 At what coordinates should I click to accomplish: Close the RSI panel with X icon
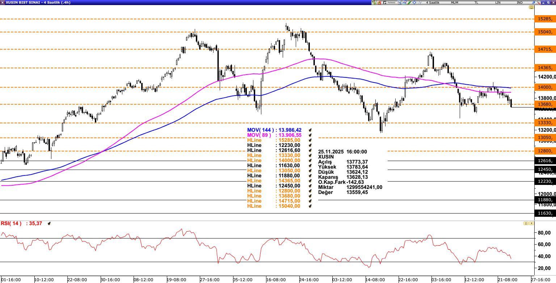(x=531, y=223)
